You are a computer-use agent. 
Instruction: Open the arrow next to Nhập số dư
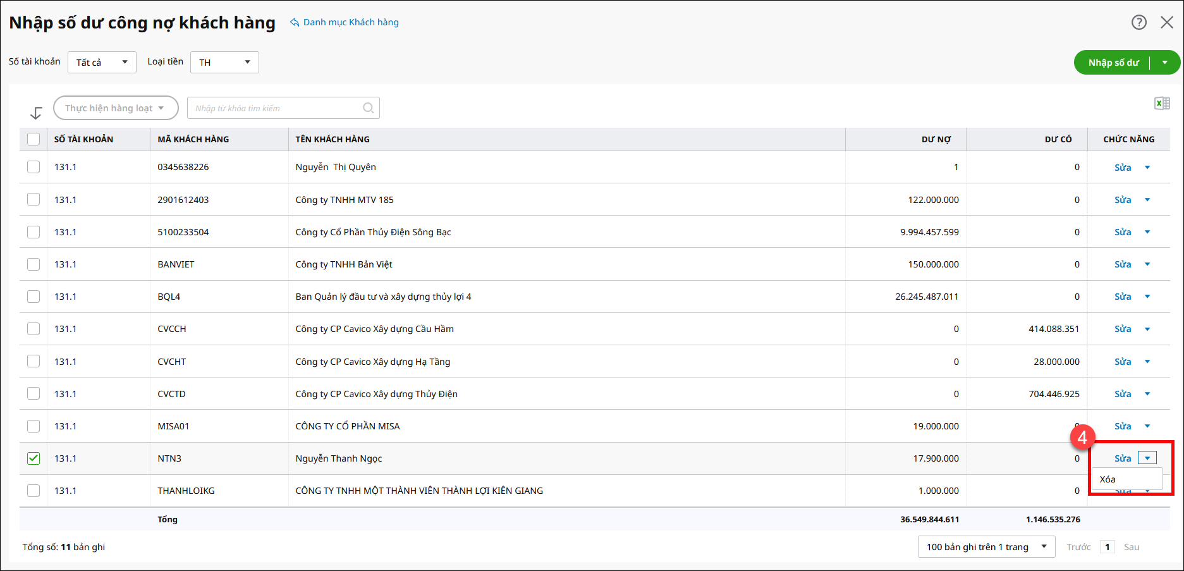coord(1164,63)
